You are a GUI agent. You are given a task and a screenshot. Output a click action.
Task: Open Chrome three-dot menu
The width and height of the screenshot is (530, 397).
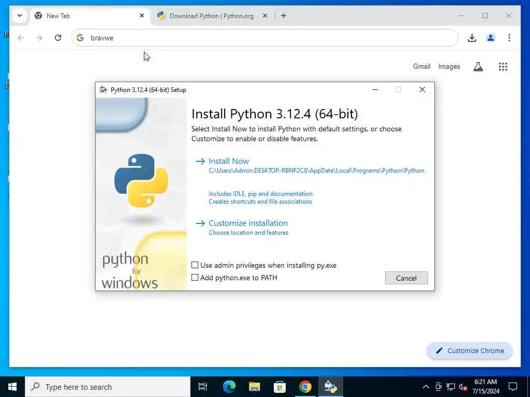click(x=509, y=38)
